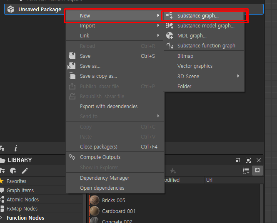Choose Close package(s) entry
The width and height of the screenshot is (277, 223).
click(115, 147)
